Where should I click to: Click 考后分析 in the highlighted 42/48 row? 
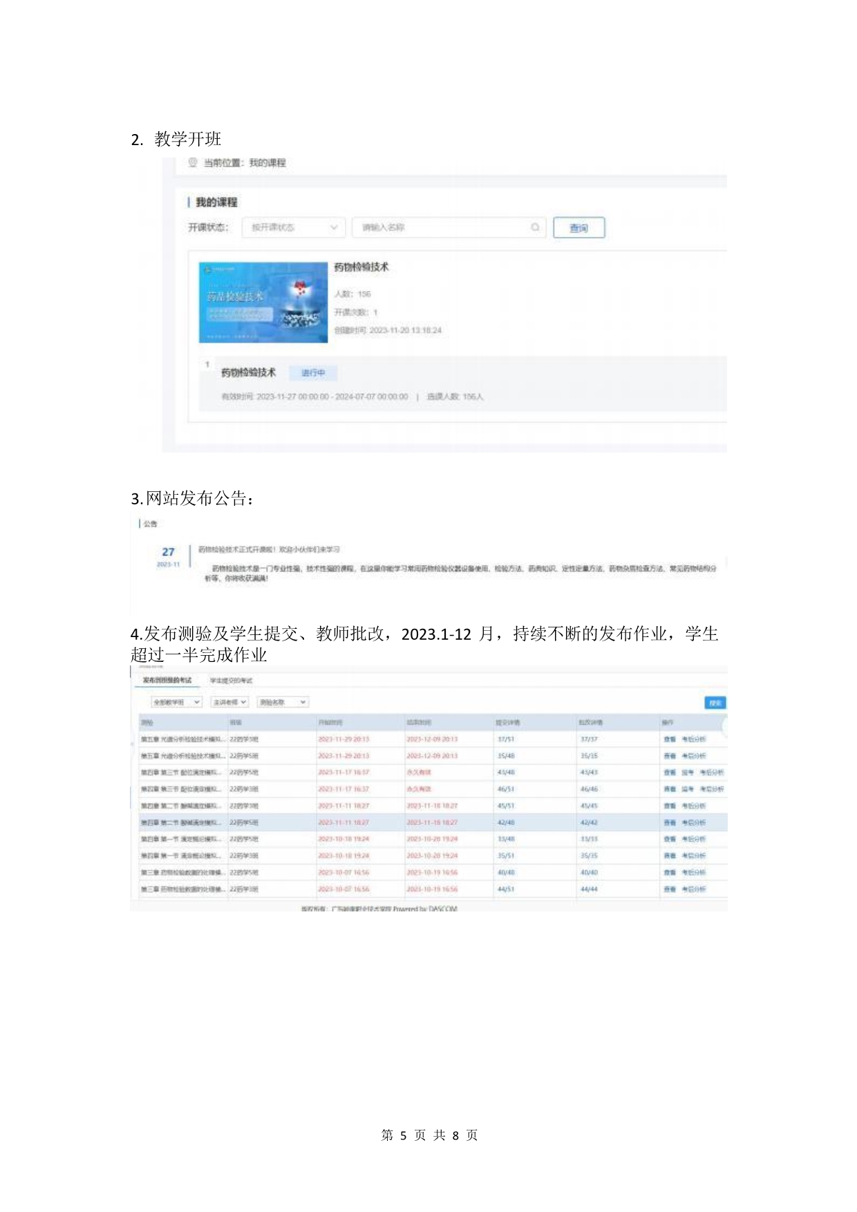(x=693, y=822)
